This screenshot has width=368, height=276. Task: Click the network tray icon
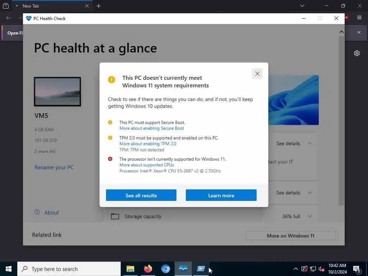pos(313,269)
